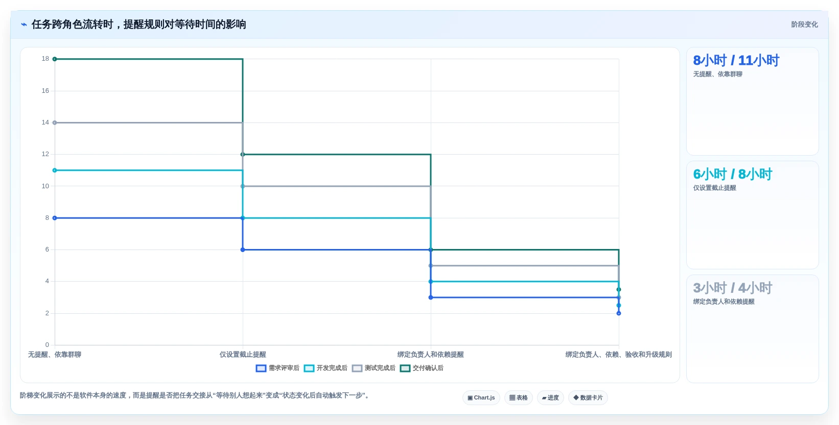Click the x-axis label 绑定负责人和依赖提醒
Image resolution: width=839 pixels, height=425 pixels.
pos(431,355)
